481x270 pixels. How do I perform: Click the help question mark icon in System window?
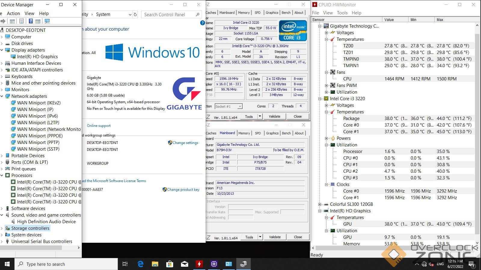[x=203, y=23]
